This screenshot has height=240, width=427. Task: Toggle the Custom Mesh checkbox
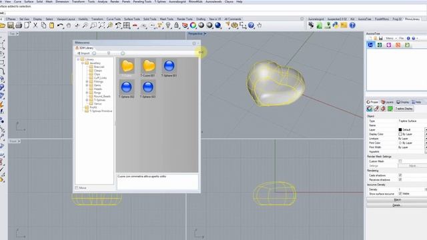click(x=400, y=161)
